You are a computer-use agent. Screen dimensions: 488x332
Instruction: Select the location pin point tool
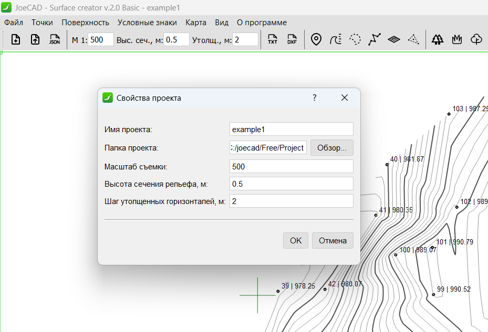tap(316, 40)
